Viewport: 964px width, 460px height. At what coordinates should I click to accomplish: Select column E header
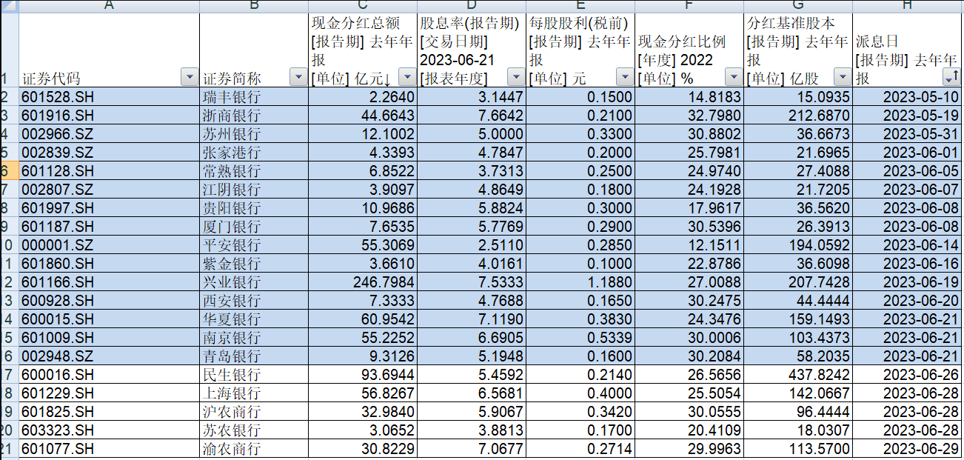tap(580, 6)
